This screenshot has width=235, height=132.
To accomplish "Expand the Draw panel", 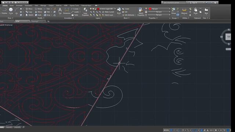I will coord(10,18).
